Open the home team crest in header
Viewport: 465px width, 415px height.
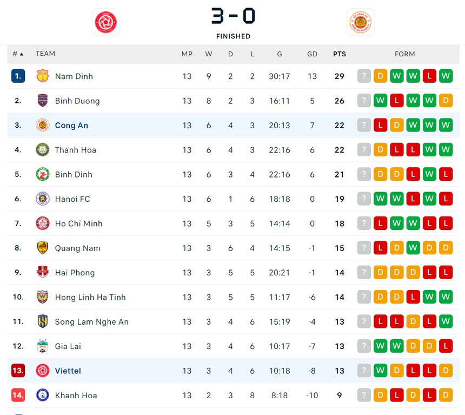[x=106, y=22]
